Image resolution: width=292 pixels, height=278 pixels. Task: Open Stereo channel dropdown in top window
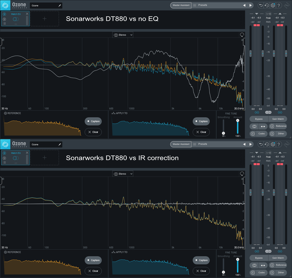click(123, 35)
